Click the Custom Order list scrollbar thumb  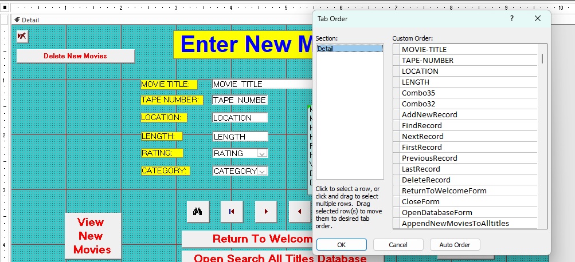point(542,58)
